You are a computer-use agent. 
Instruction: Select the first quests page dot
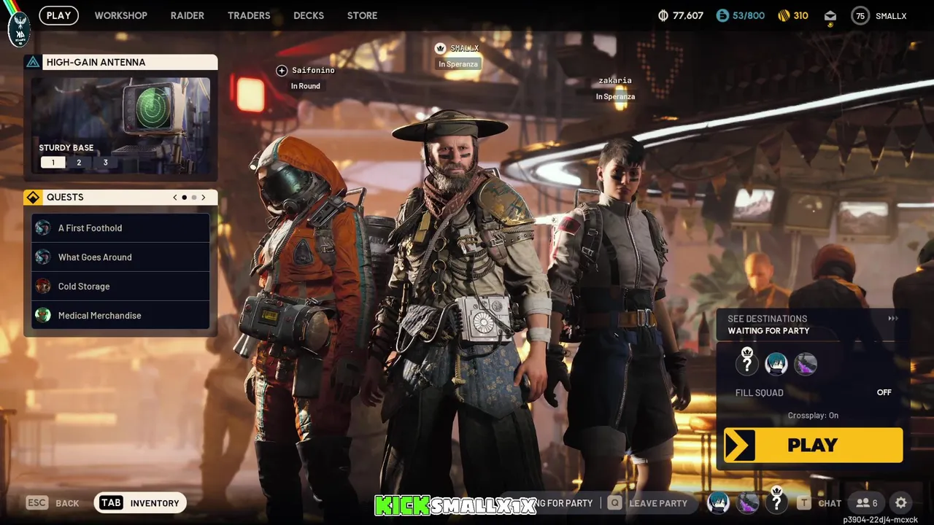coord(184,198)
